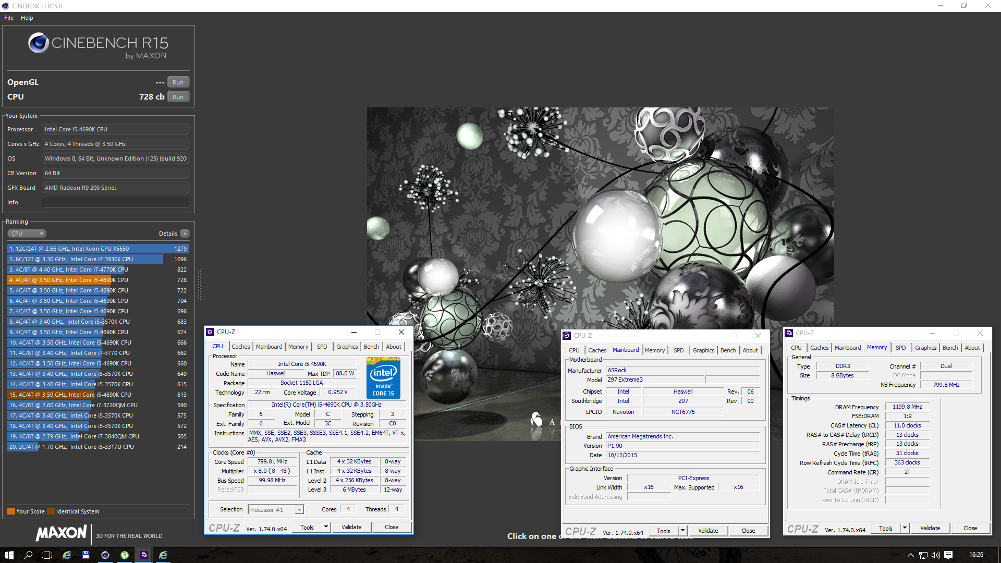The image size is (1001, 563).
Task: Open Action Center notifications icon
Action: coord(948,555)
